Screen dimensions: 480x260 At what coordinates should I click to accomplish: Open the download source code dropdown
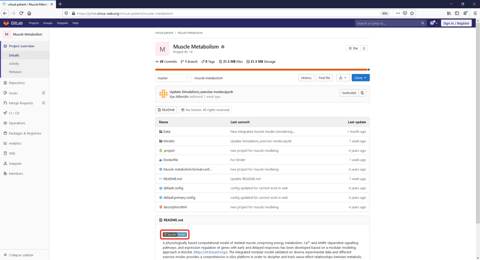pyautogui.click(x=342, y=78)
